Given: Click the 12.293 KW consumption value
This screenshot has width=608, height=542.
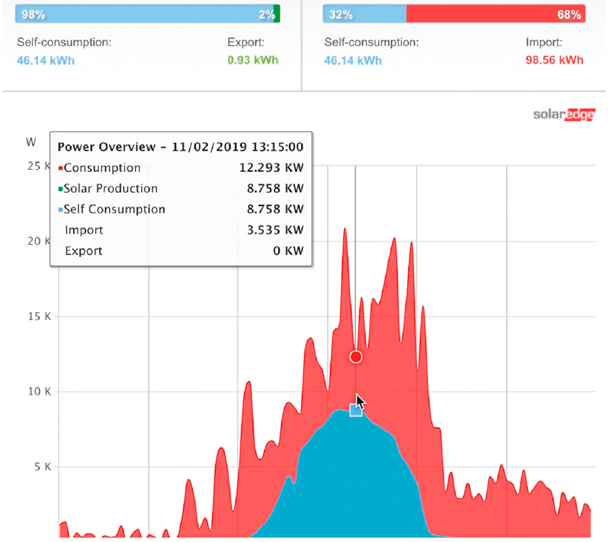Looking at the screenshot, I should 271,168.
